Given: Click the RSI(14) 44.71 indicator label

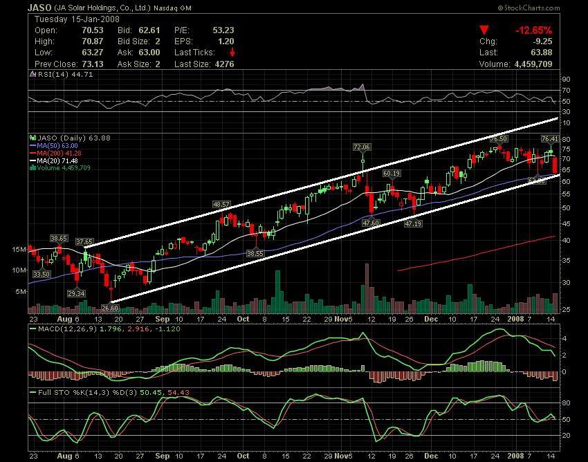Looking at the screenshot, I should click(65, 74).
